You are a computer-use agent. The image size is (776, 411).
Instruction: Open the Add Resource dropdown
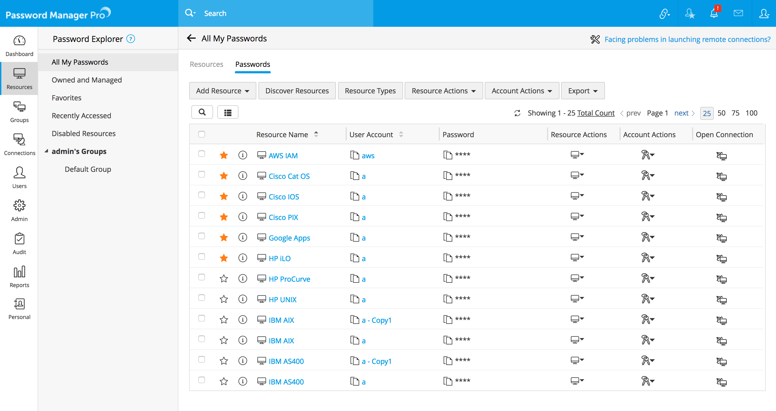[222, 91]
